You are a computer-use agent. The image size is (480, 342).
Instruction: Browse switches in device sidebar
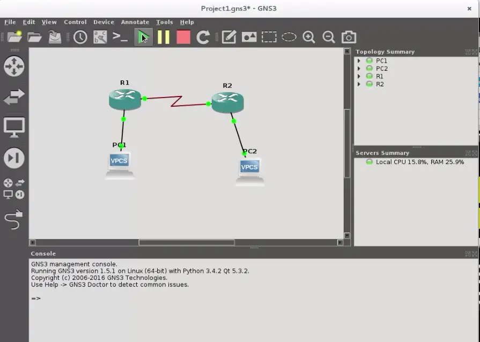[14, 96]
